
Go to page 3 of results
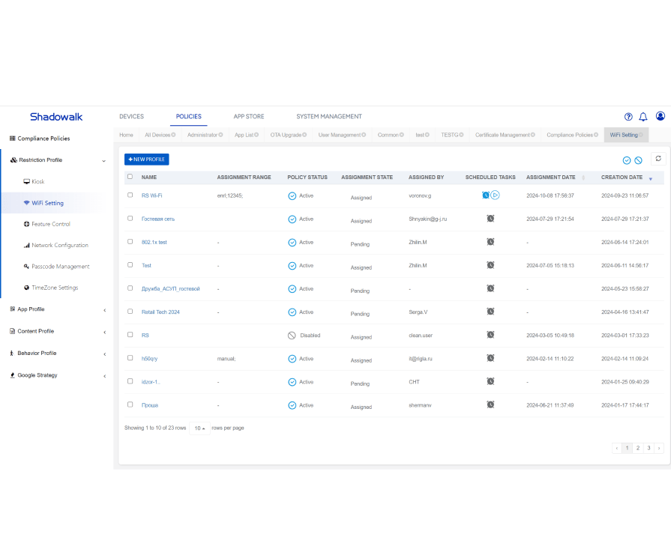(649, 448)
